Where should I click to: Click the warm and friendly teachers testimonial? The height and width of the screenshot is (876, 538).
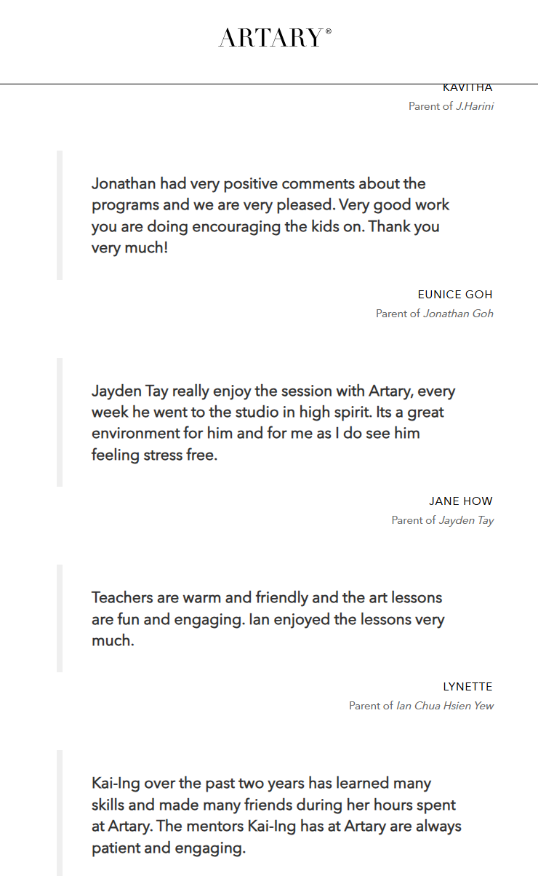268,619
